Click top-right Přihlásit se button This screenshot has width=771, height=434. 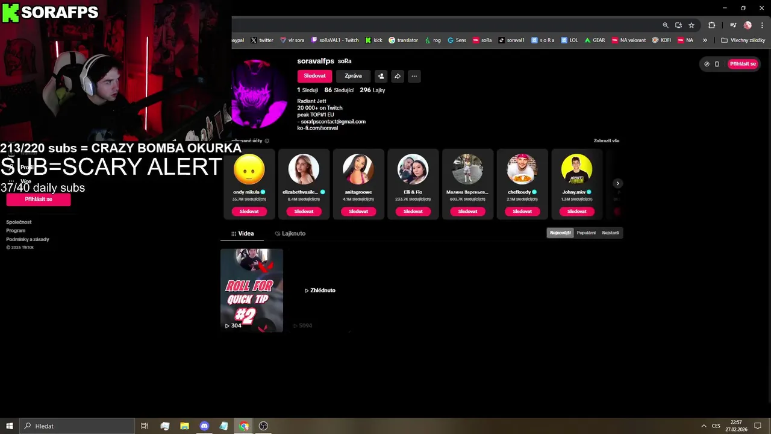pos(743,64)
